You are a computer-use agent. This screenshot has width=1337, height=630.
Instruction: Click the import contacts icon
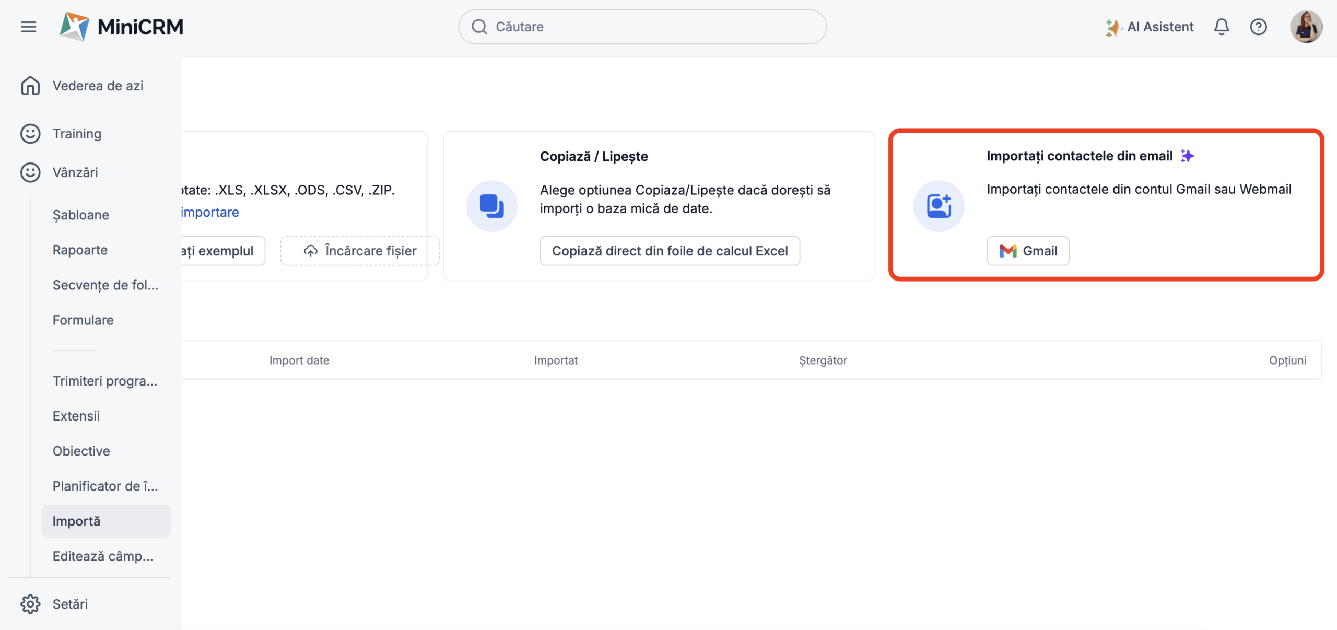pyautogui.click(x=939, y=206)
